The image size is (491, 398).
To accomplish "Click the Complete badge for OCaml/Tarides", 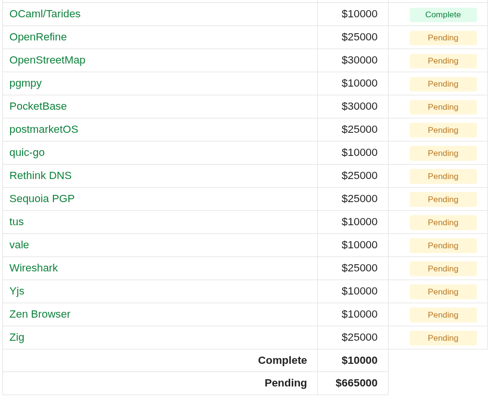I will [x=443, y=14].
